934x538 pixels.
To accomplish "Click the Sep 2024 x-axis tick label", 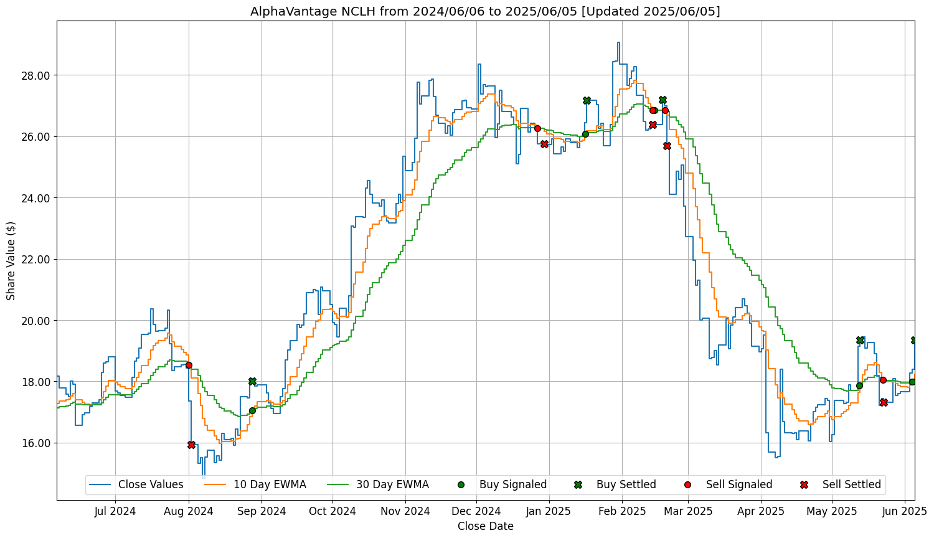I will [x=262, y=512].
